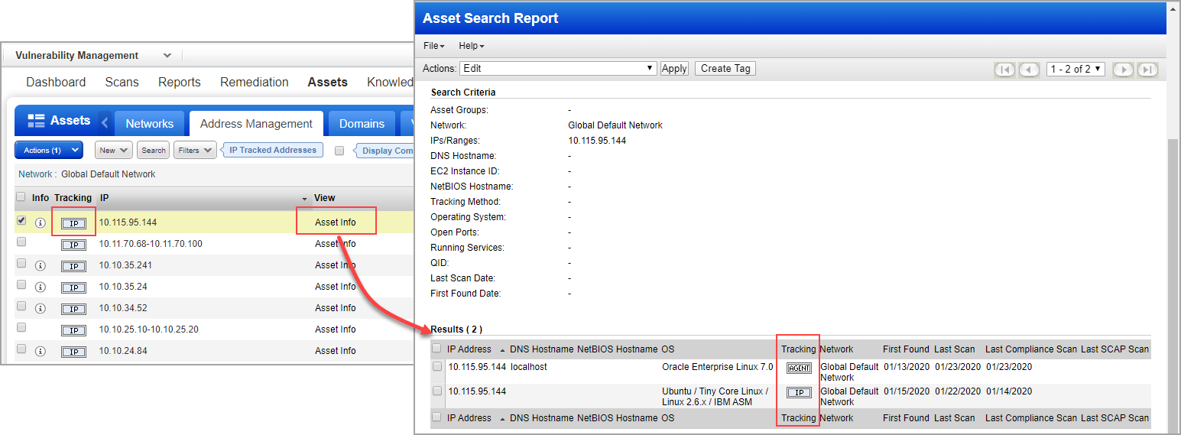Open Asset Info for 10.10.34.52
1181x435 pixels.
tap(336, 308)
